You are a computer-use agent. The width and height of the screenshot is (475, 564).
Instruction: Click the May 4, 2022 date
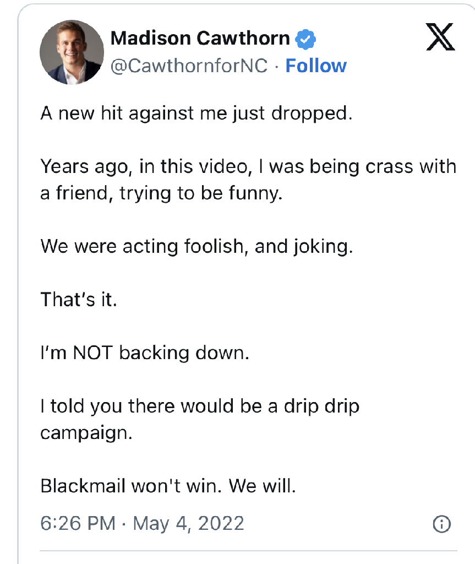189,523
